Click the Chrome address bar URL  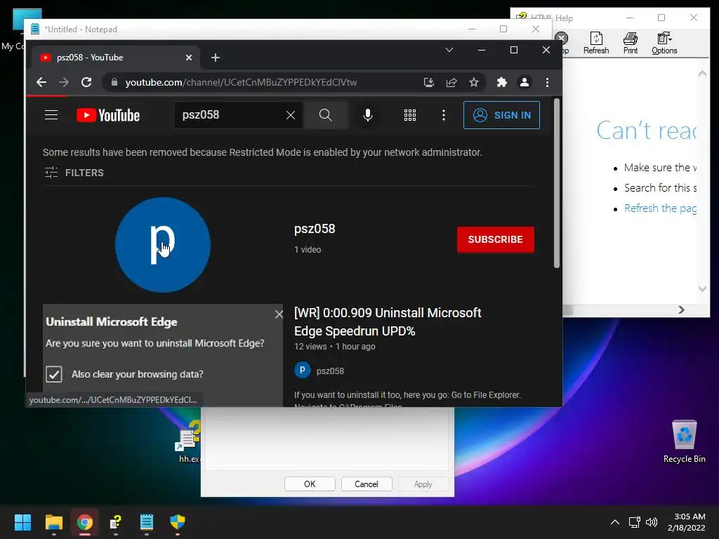(x=241, y=83)
